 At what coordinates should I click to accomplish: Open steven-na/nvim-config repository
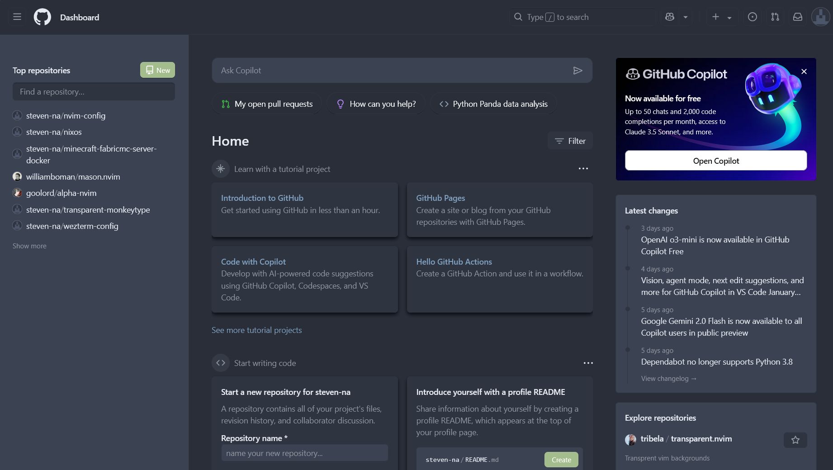[x=66, y=116]
